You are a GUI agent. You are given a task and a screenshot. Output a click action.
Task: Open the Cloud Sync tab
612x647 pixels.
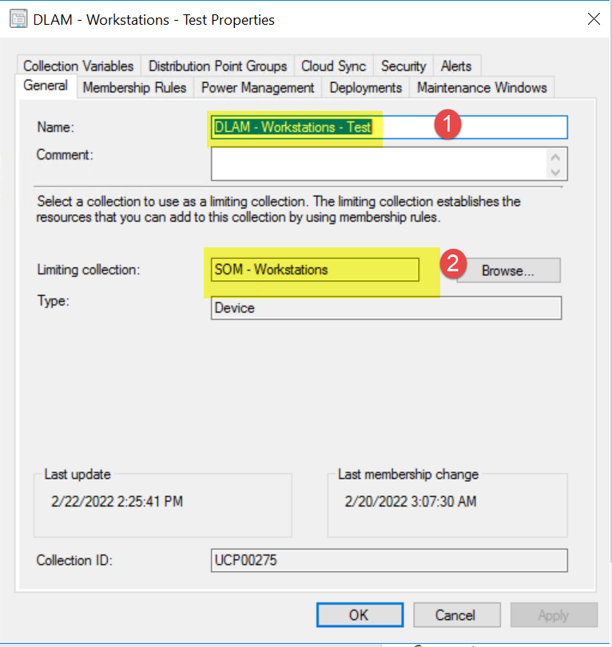click(333, 66)
